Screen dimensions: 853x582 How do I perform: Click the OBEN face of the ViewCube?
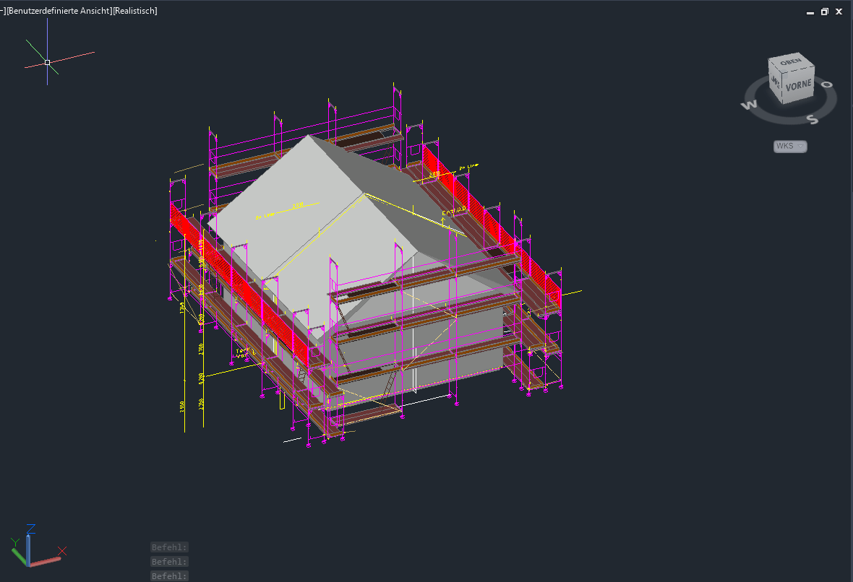tap(791, 63)
